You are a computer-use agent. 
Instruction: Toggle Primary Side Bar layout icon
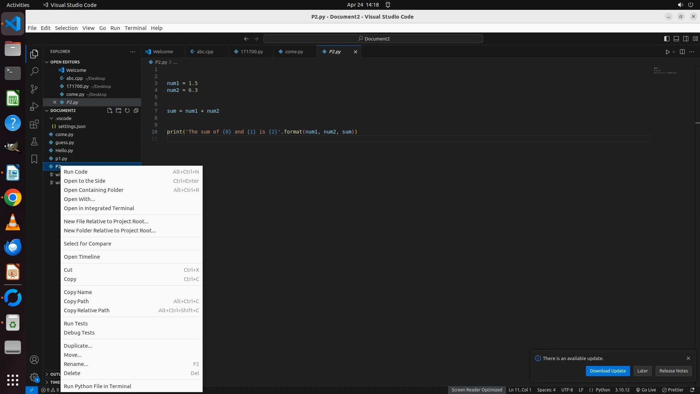(667, 39)
